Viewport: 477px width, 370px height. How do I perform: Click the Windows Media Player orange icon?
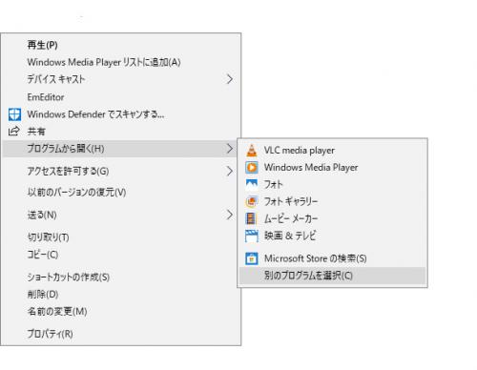[x=252, y=167]
